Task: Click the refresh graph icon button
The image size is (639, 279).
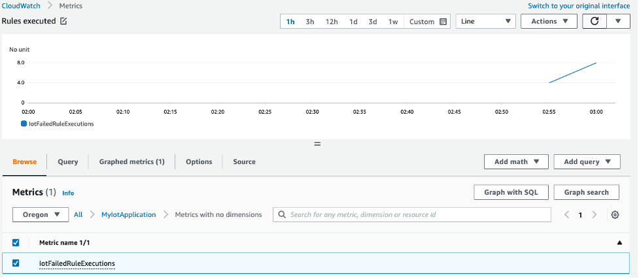Action: coord(595,21)
